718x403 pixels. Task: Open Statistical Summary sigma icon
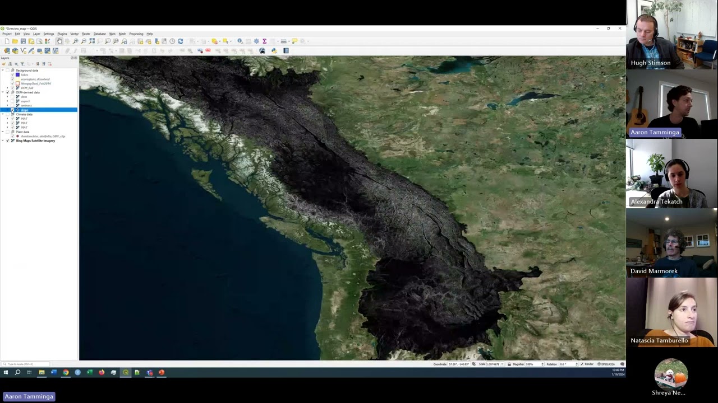(264, 41)
